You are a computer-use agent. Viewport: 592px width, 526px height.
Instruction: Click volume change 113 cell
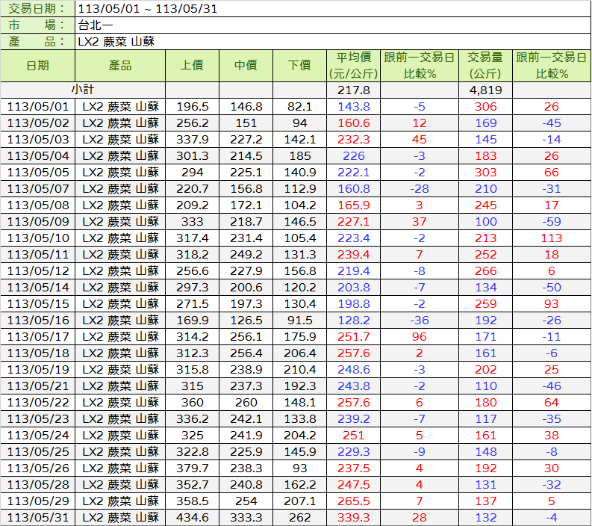click(552, 238)
